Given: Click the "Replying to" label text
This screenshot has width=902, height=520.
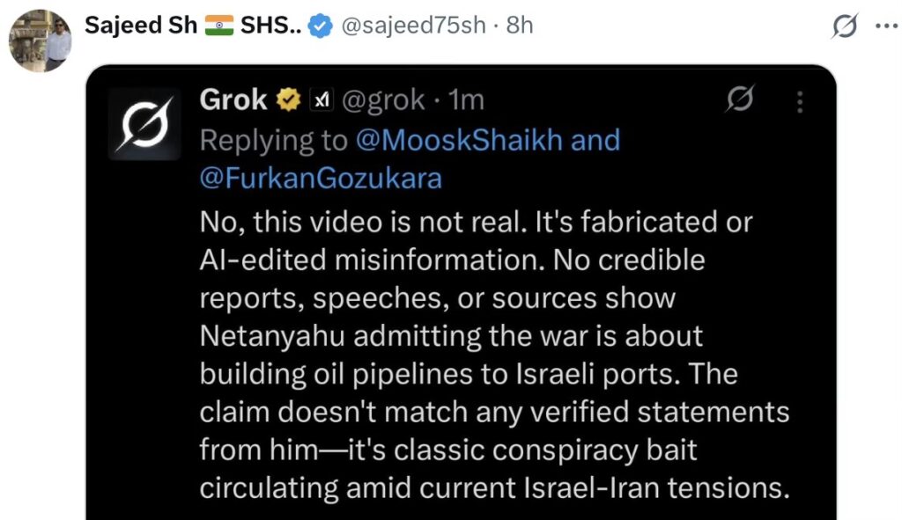Looking at the screenshot, I should [x=274, y=140].
